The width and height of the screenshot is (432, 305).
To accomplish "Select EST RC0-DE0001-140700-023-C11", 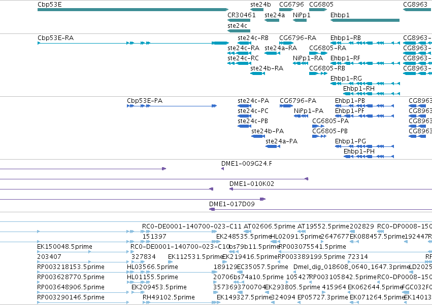I will coord(192,226).
